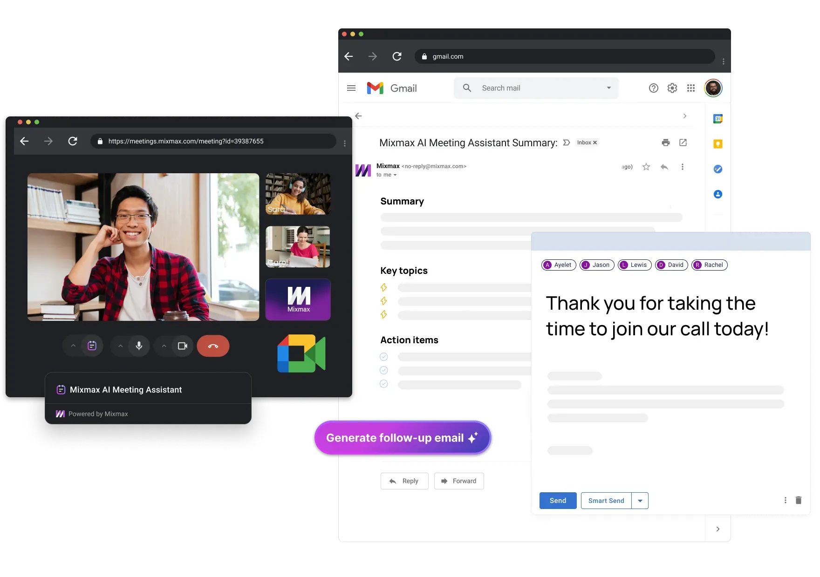Expand options next to notes icon
The width and height of the screenshot is (820, 577).
73,346
